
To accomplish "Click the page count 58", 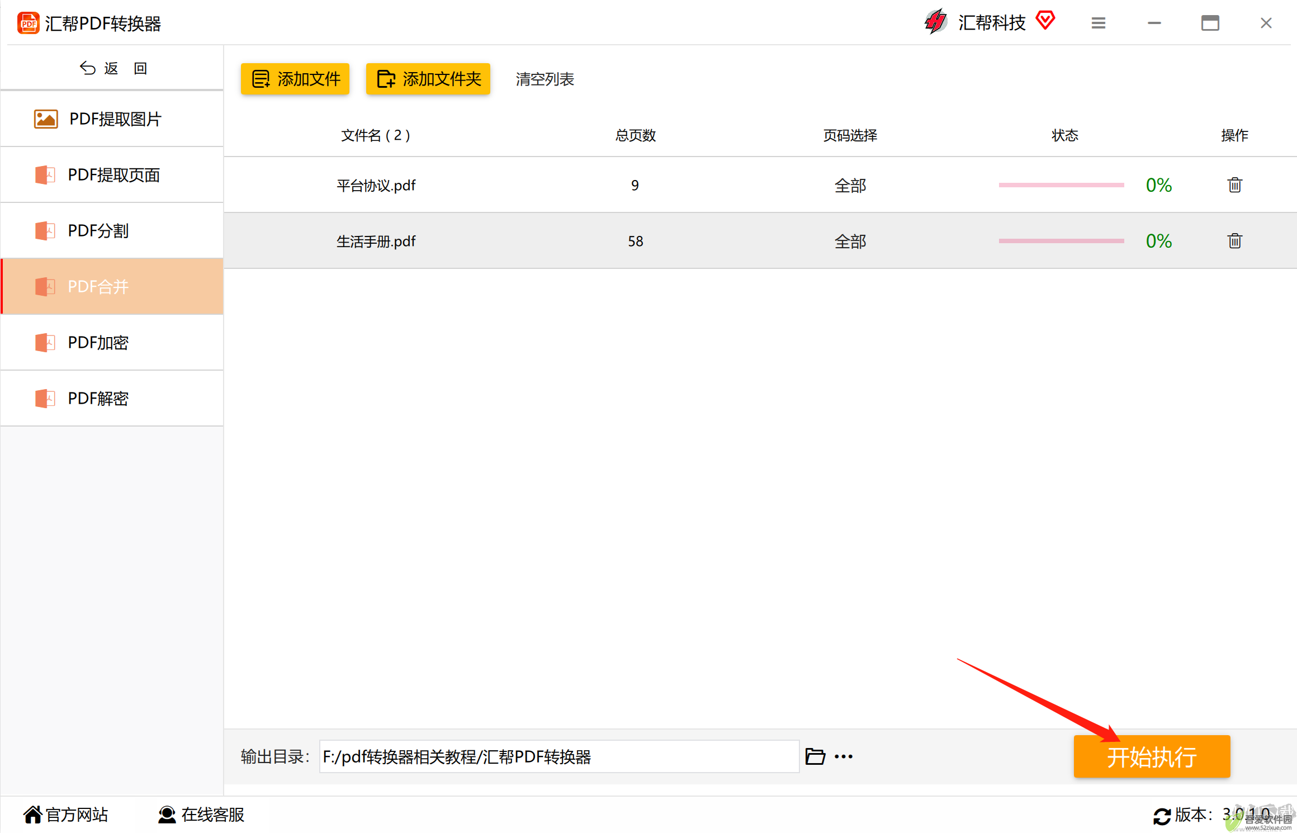I will click(x=635, y=242).
